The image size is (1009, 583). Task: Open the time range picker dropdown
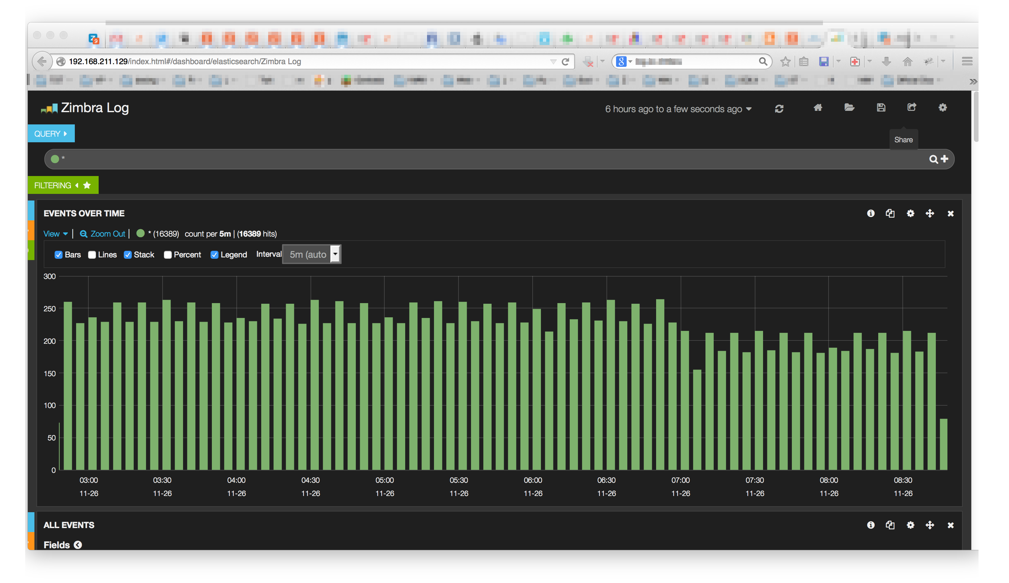point(678,109)
